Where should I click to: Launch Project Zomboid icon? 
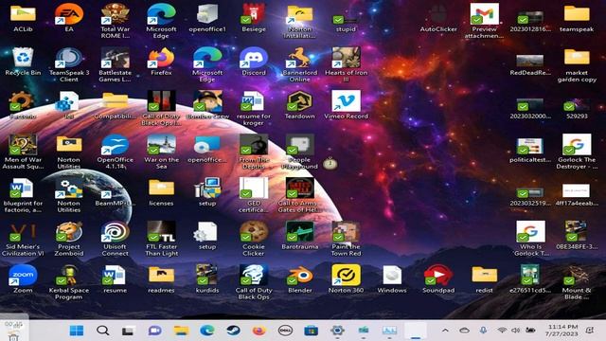click(69, 232)
